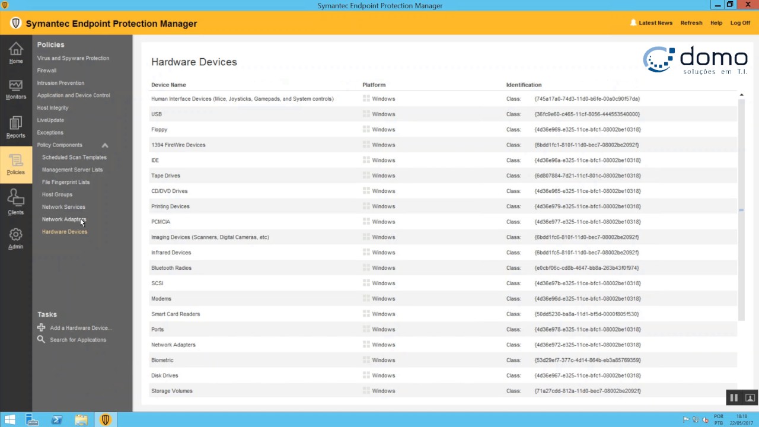Select the Smart Card Readers row
Image resolution: width=759 pixels, height=427 pixels.
pos(443,314)
